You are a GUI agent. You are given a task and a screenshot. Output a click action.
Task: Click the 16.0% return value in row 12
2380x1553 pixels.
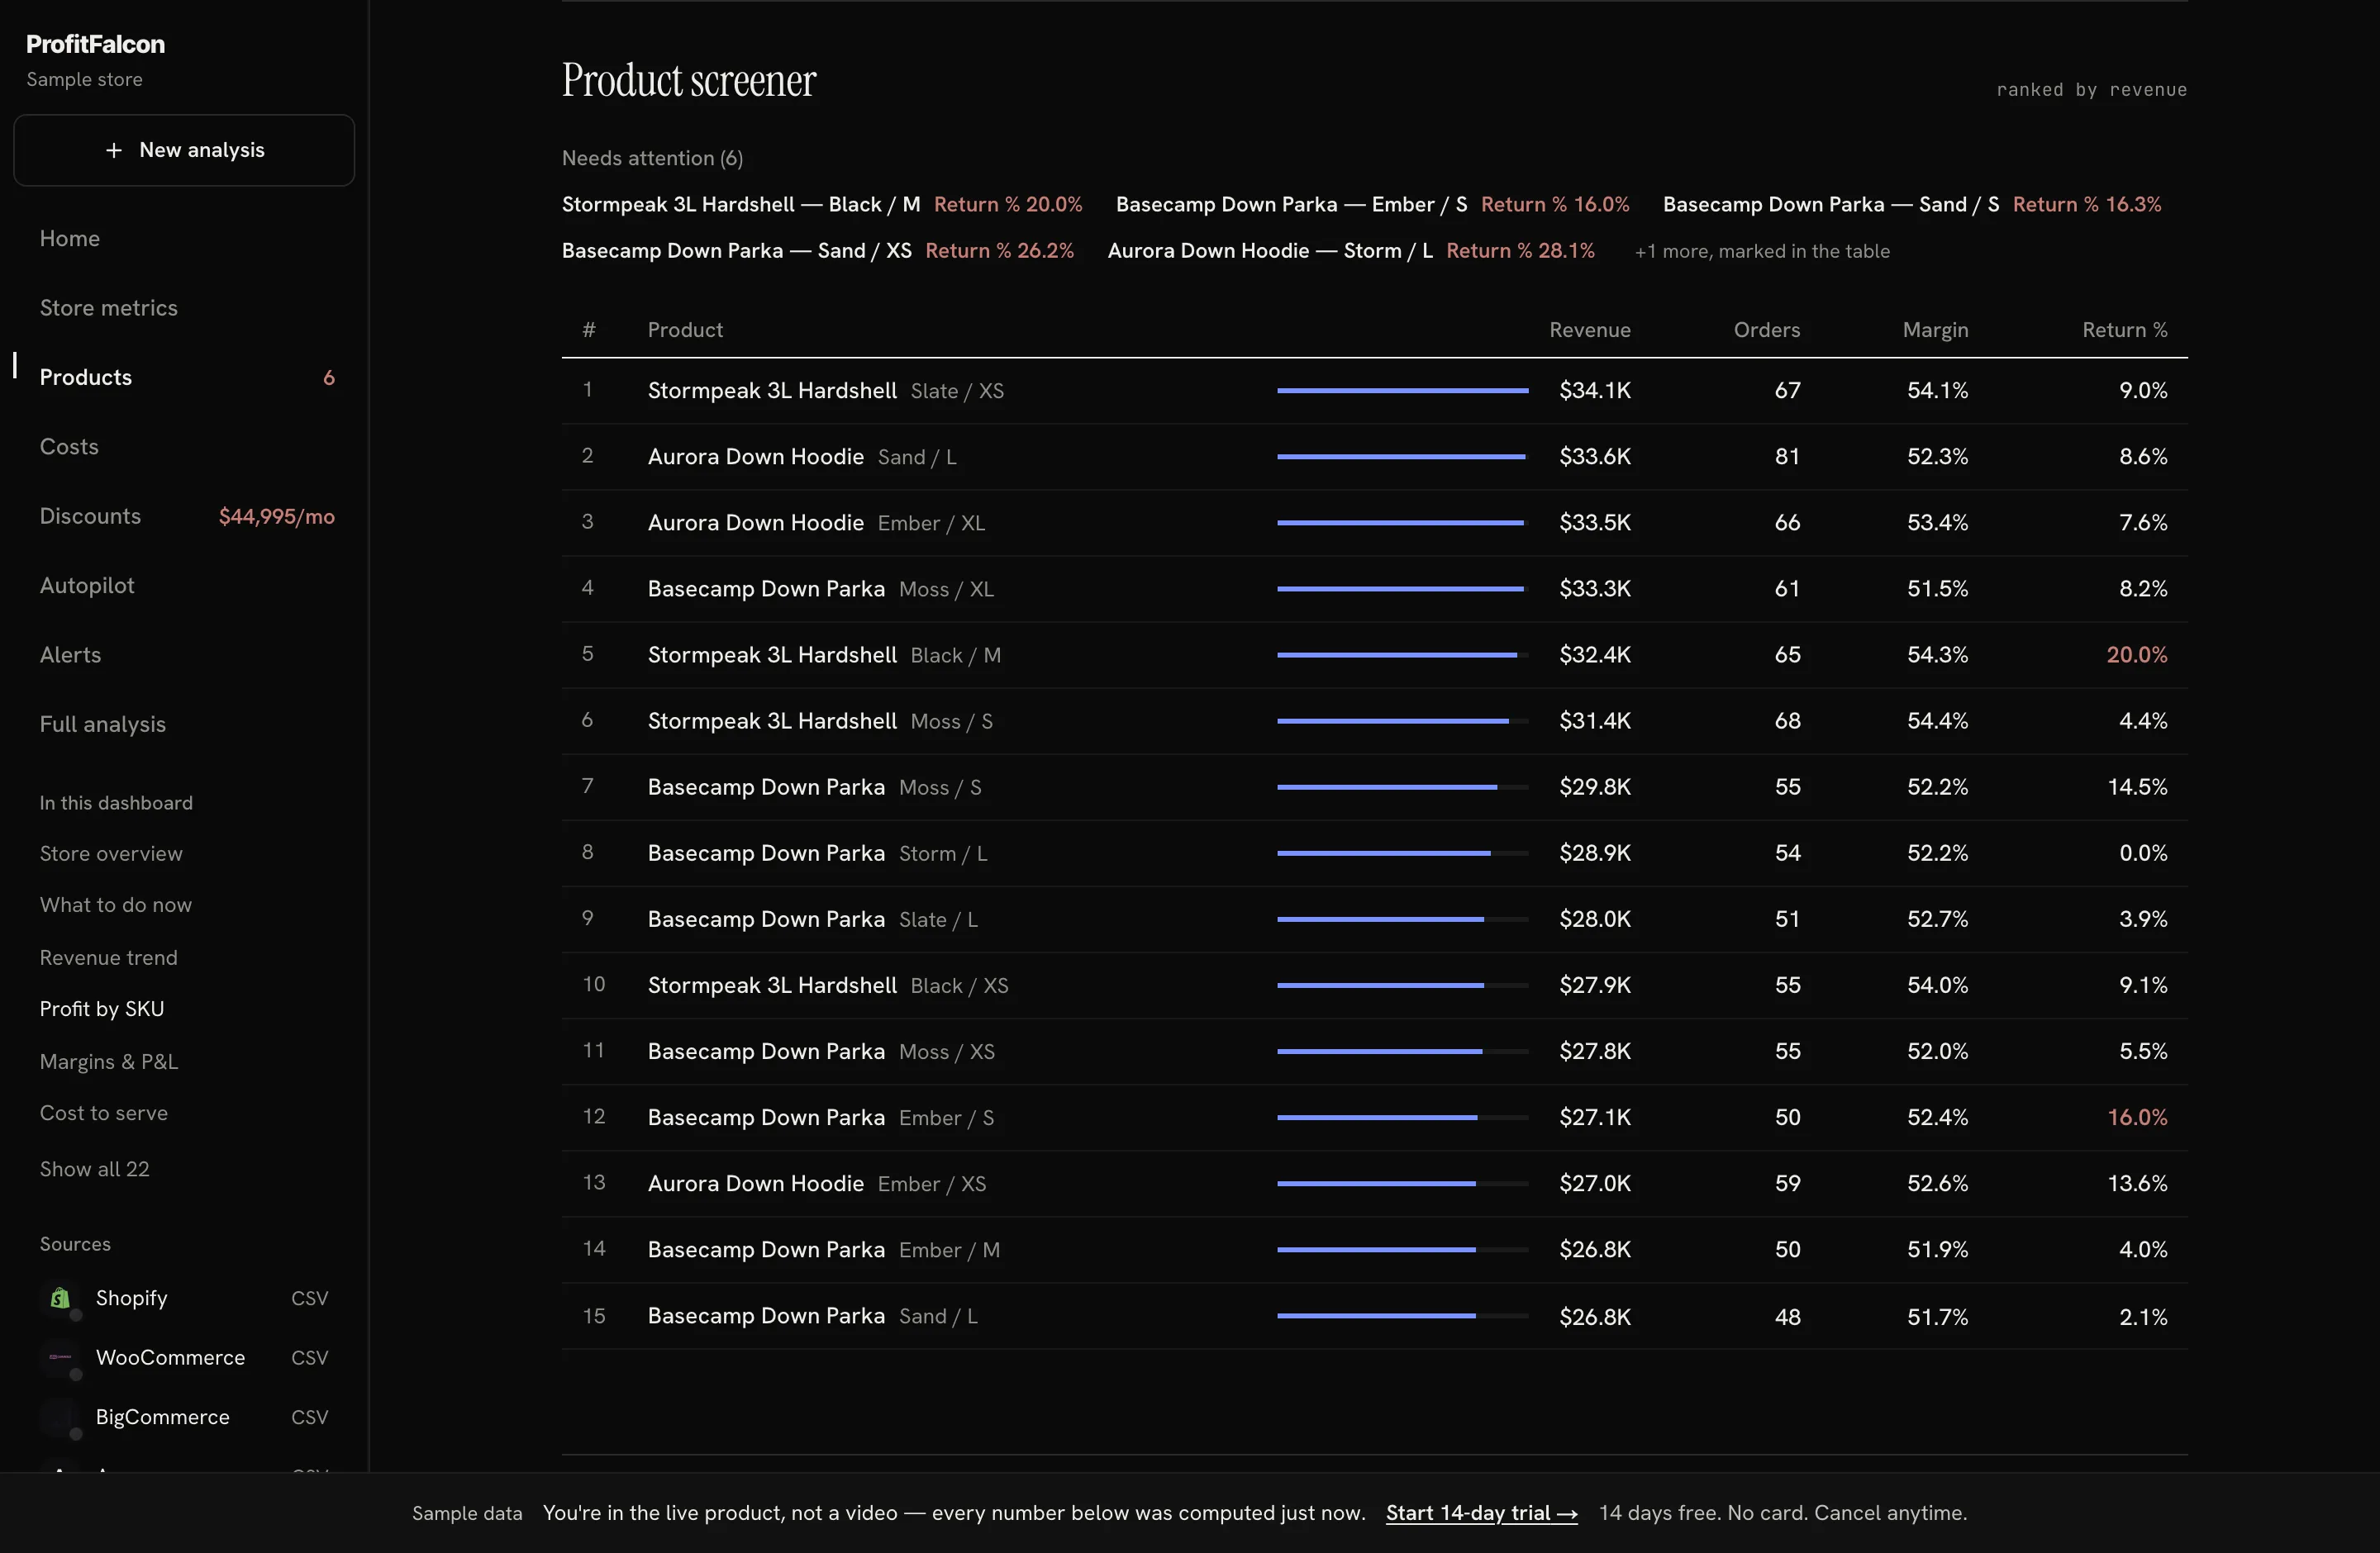point(2137,1118)
